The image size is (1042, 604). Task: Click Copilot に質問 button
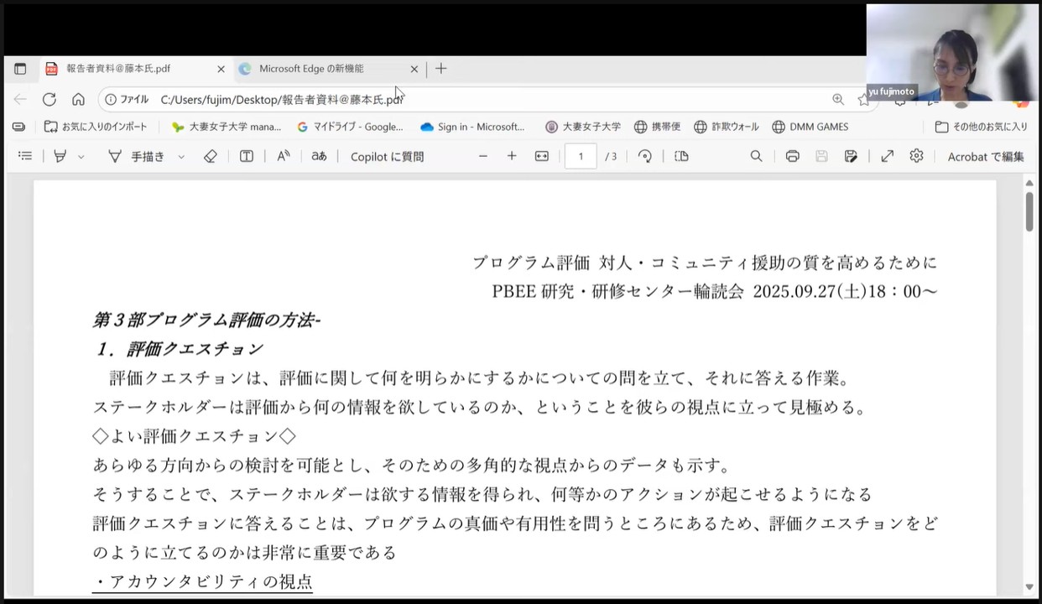(387, 156)
